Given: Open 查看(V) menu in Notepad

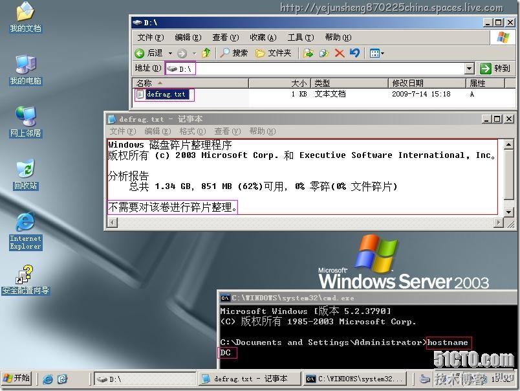Looking at the screenshot, I should pyautogui.click(x=228, y=131).
